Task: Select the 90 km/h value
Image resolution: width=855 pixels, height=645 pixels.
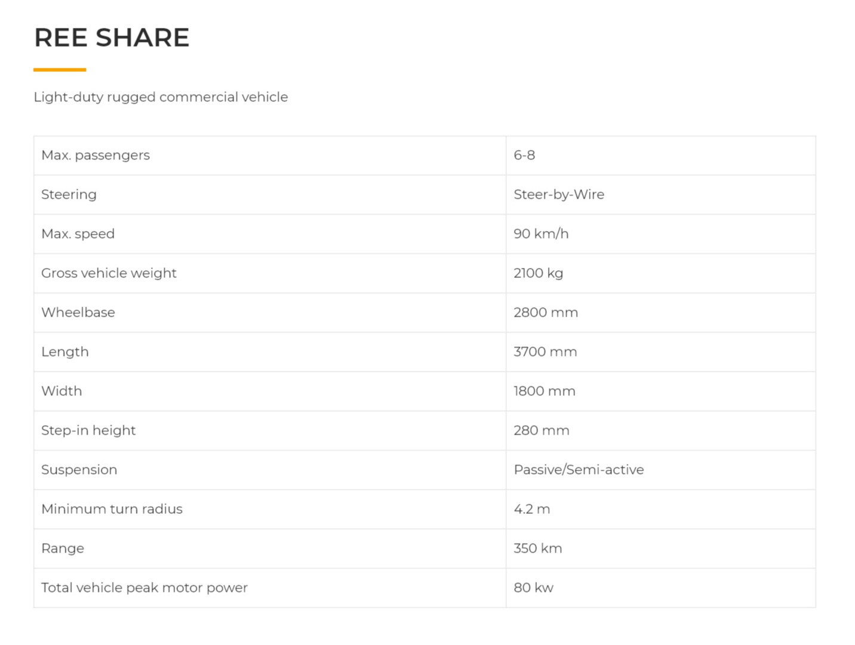Action: coord(541,234)
